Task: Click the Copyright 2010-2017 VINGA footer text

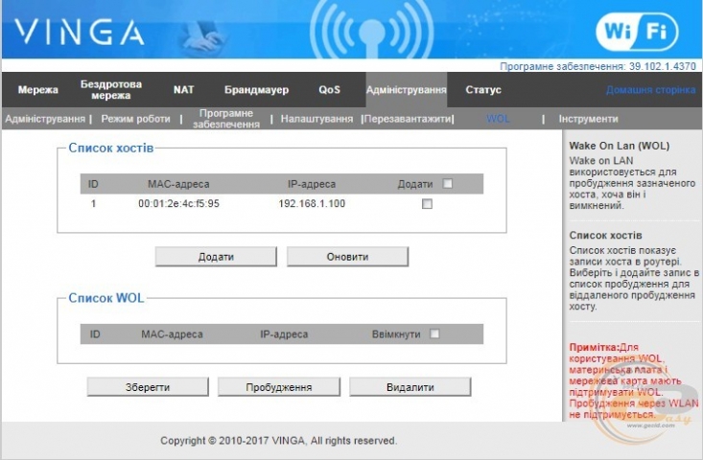Action: pyautogui.click(x=278, y=441)
